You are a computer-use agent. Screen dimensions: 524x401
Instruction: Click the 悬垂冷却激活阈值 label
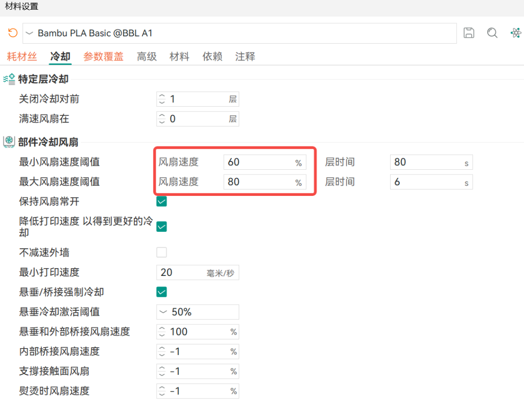[x=59, y=312]
